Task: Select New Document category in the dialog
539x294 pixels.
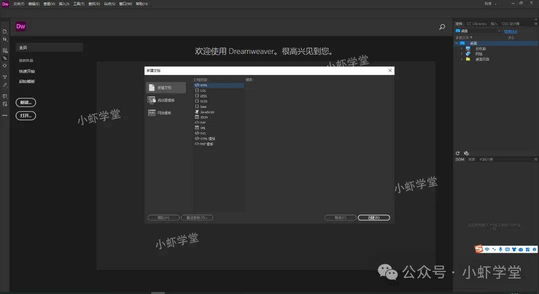Action: [x=166, y=88]
